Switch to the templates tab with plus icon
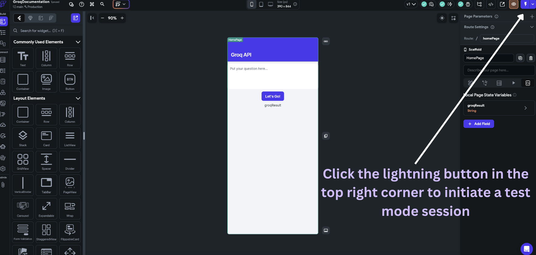 [x=41, y=18]
